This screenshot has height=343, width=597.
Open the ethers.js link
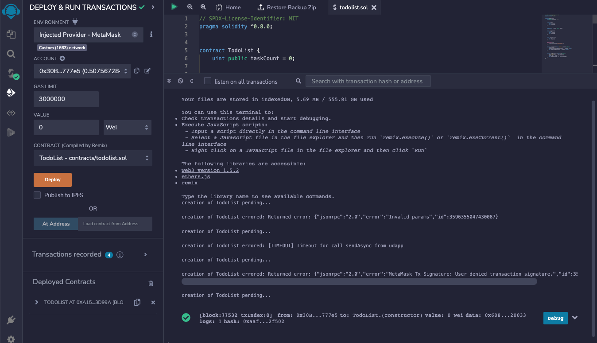point(196,176)
